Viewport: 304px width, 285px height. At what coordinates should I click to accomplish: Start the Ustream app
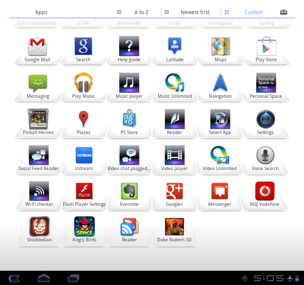coord(84,155)
